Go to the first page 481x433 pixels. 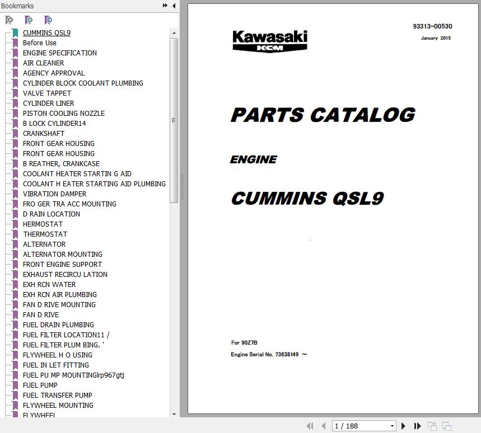tap(310, 426)
